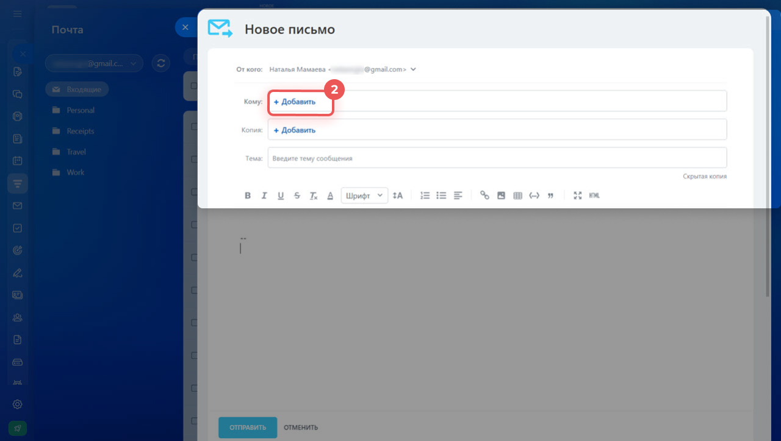The image size is (781, 441).
Task: Click the Скрытая копия link
Action: click(x=705, y=177)
